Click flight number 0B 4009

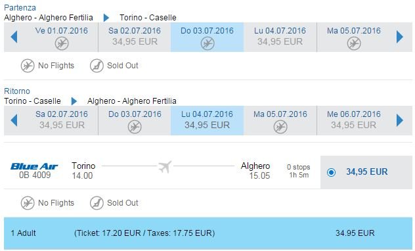[x=35, y=175]
